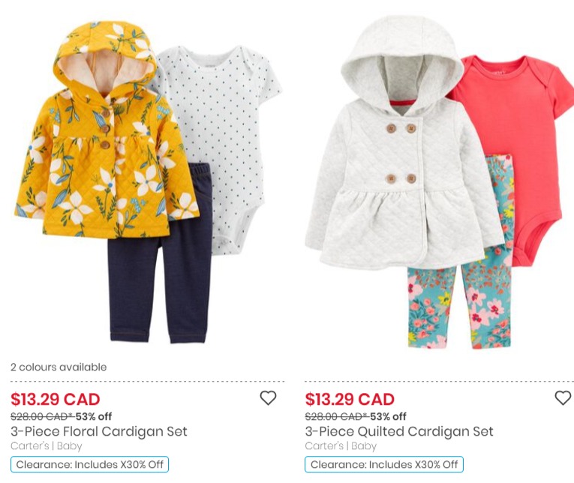Image resolution: width=574 pixels, height=483 pixels.
Task: Open the 3-Piece Floral Cardigan Set title
Action: tap(99, 431)
